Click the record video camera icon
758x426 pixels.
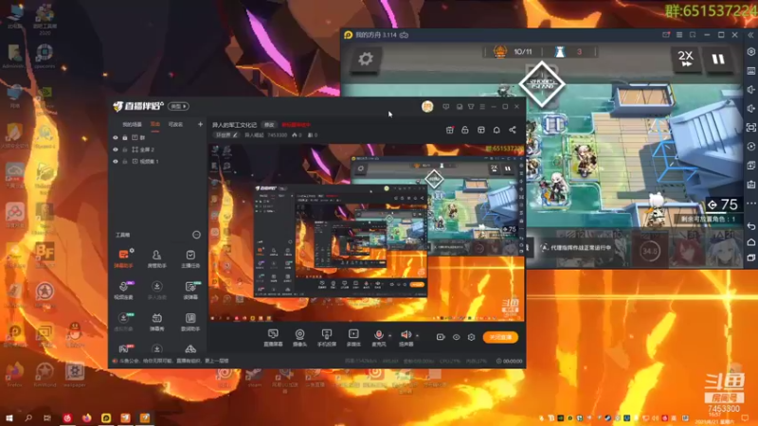(x=441, y=337)
